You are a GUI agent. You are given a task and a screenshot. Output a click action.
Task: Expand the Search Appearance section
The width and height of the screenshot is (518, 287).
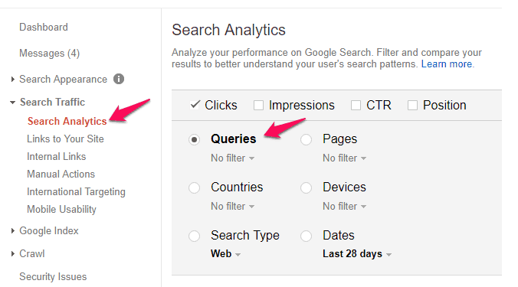click(x=12, y=79)
